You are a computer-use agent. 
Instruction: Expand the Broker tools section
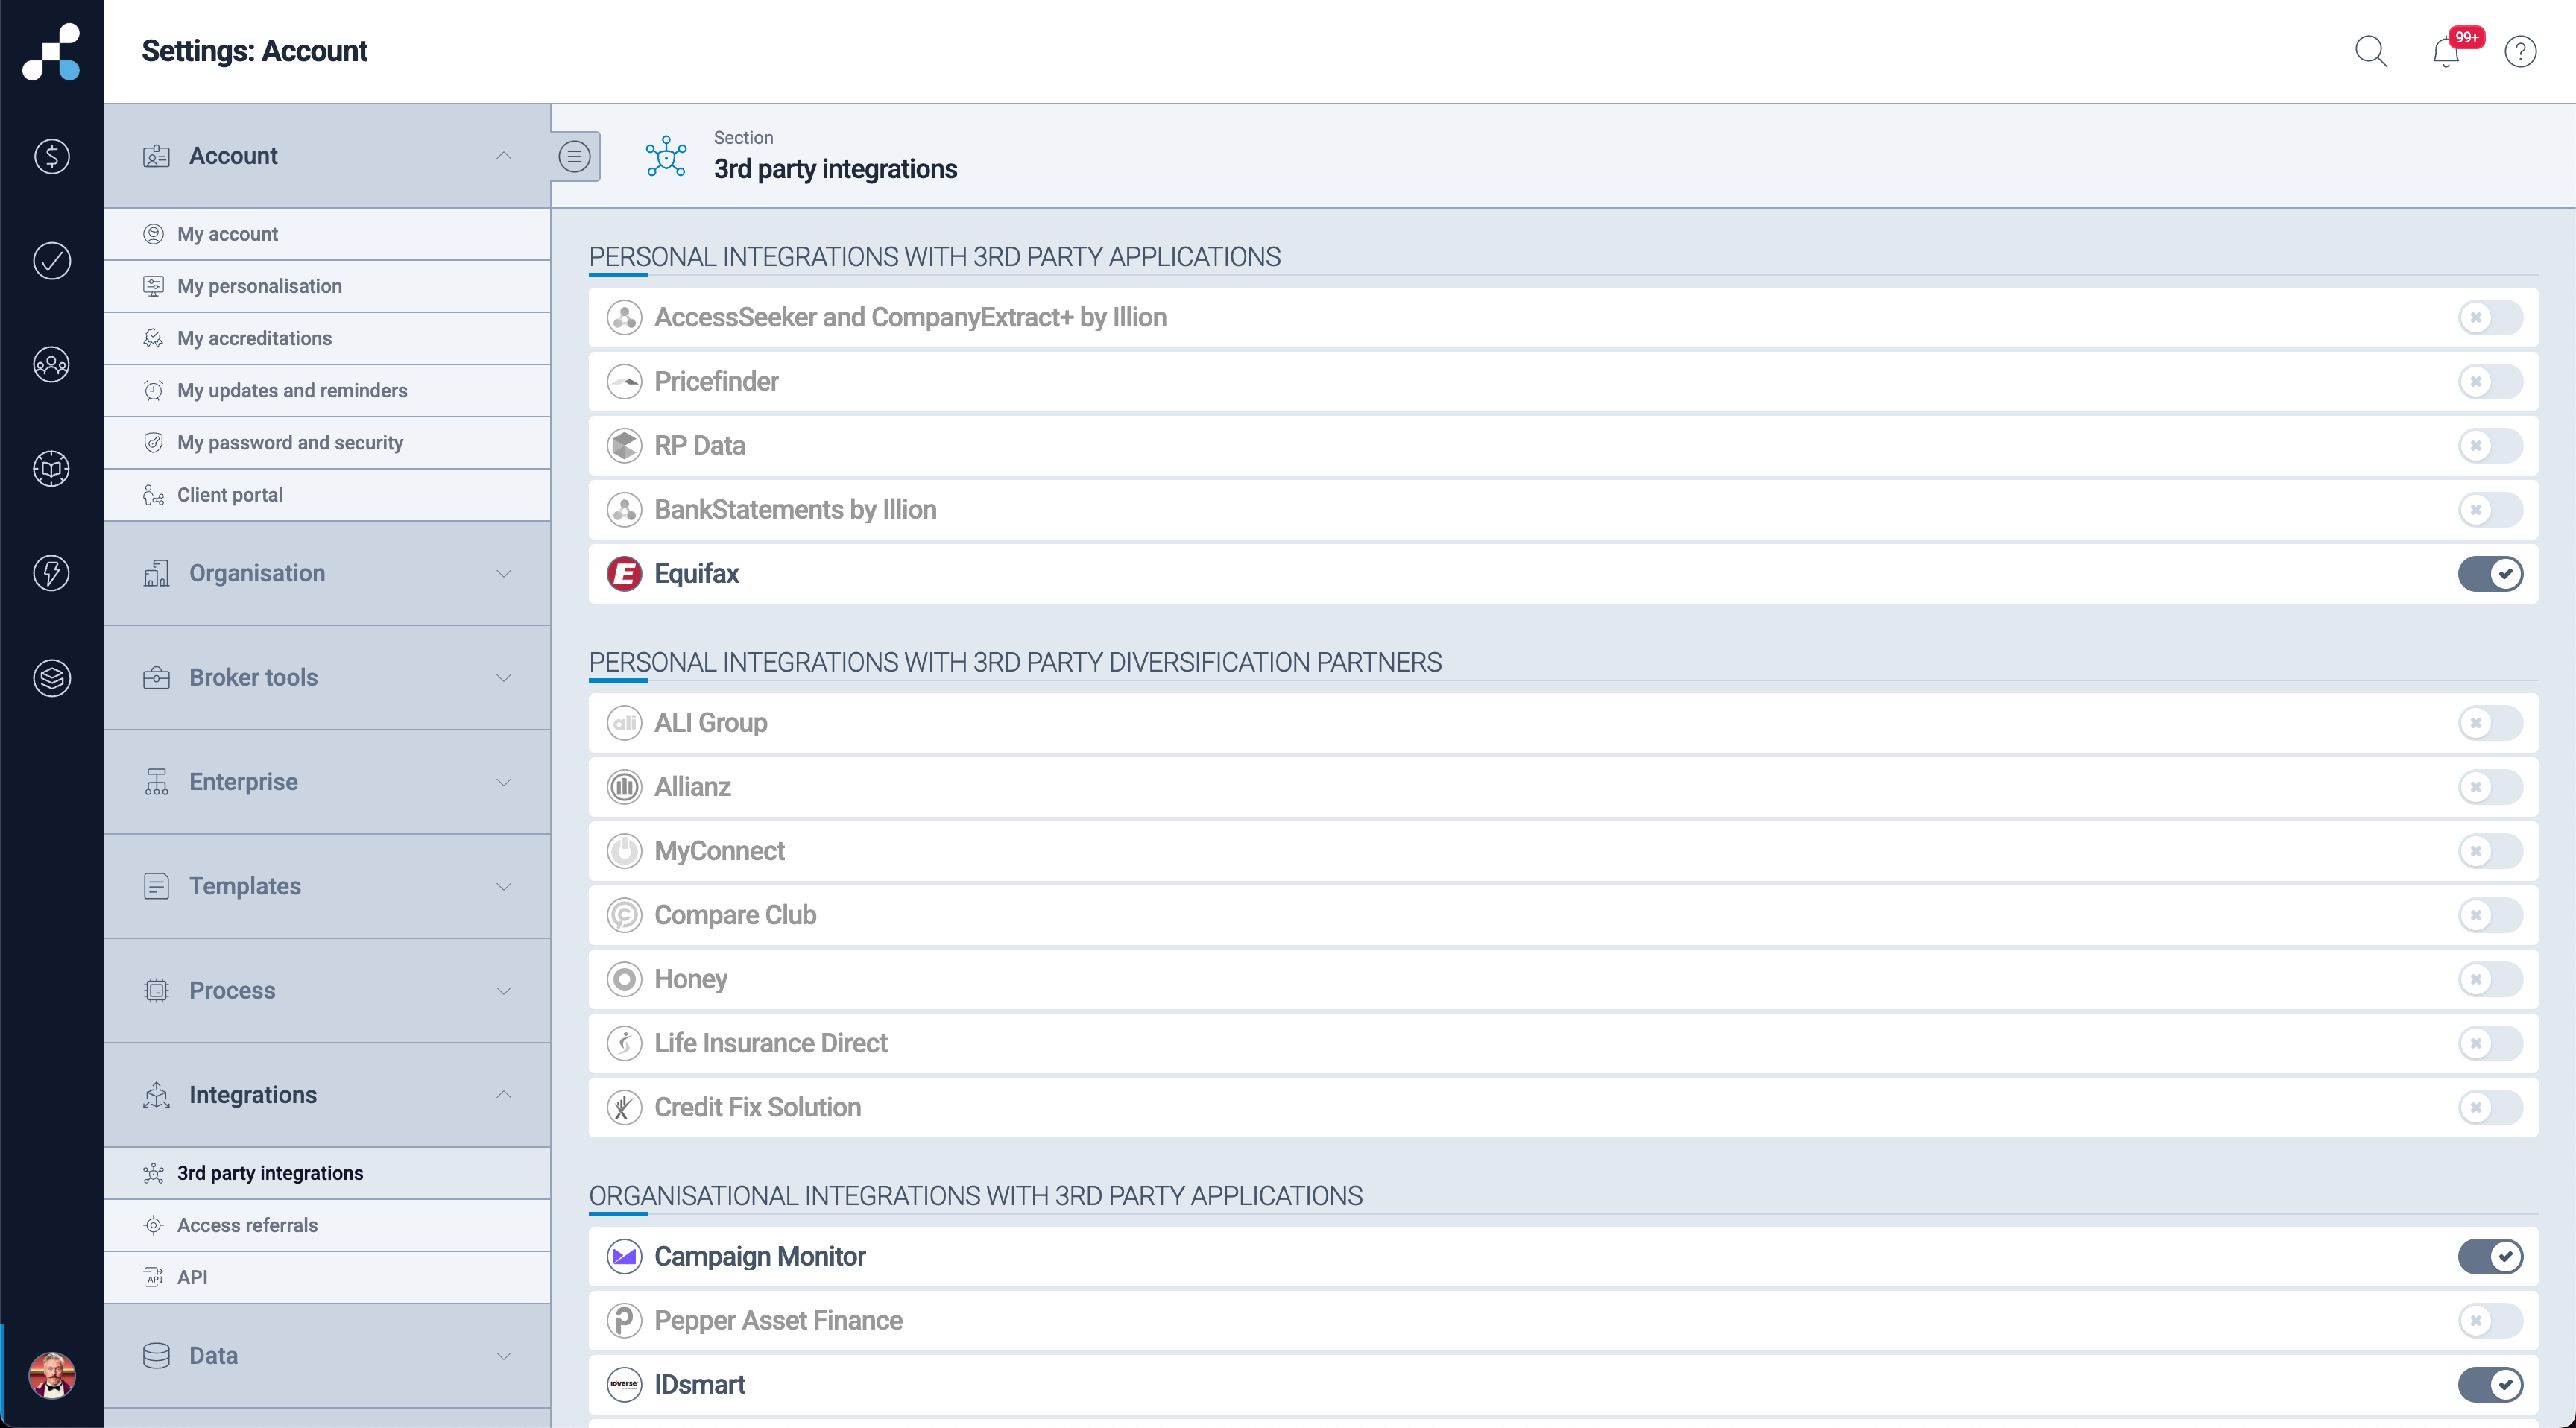pyautogui.click(x=327, y=678)
